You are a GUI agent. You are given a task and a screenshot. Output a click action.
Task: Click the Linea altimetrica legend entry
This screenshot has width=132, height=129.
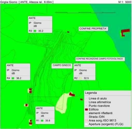(100, 102)
